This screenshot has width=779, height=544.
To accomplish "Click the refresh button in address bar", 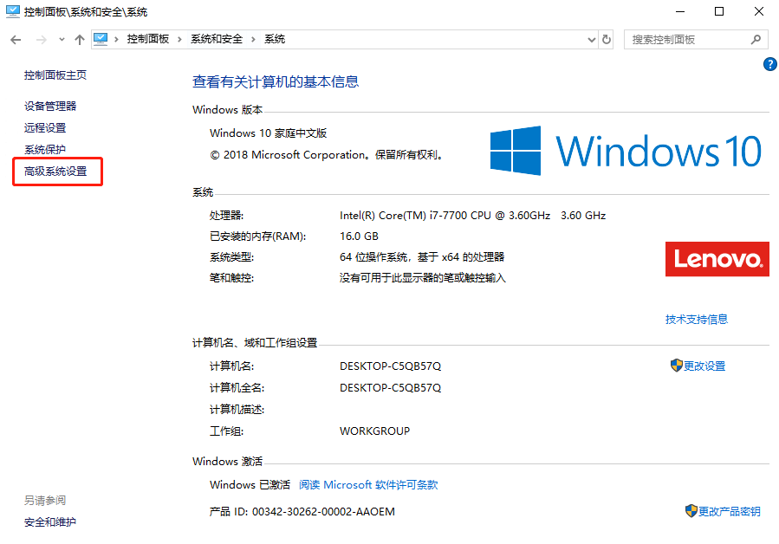I will pyautogui.click(x=607, y=40).
